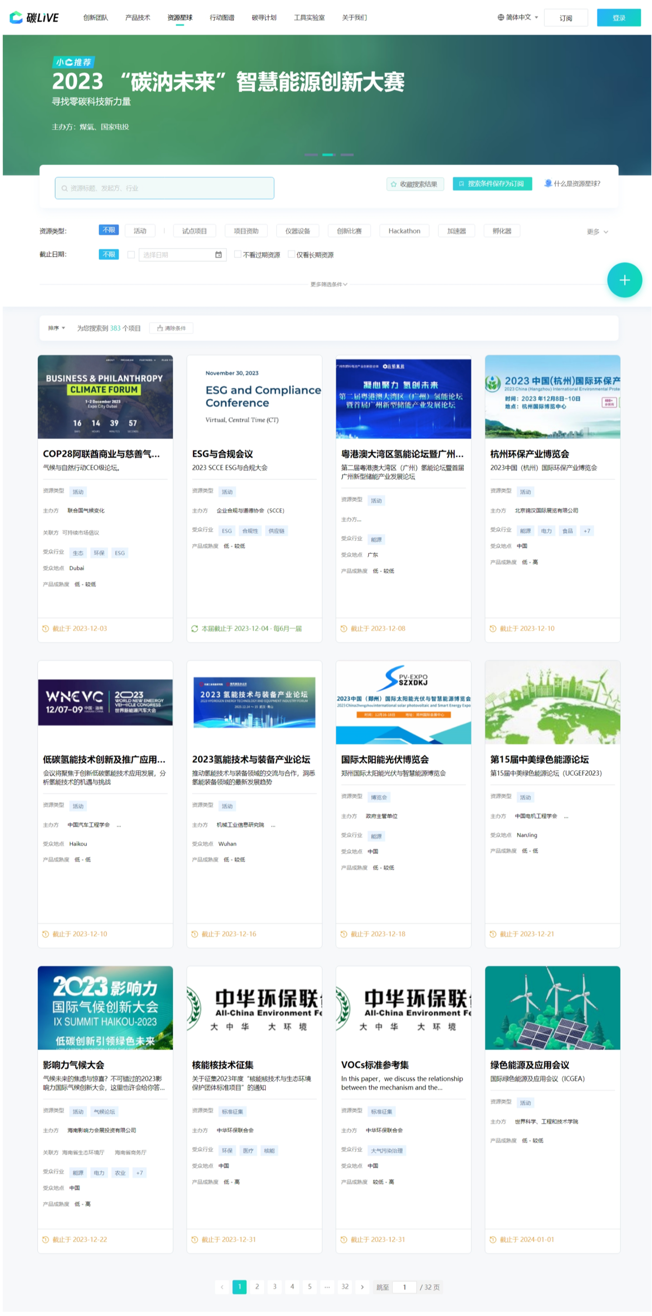This screenshot has width=652, height=1316.
Task: Open the 简体中文 language dropdown
Action: click(518, 17)
